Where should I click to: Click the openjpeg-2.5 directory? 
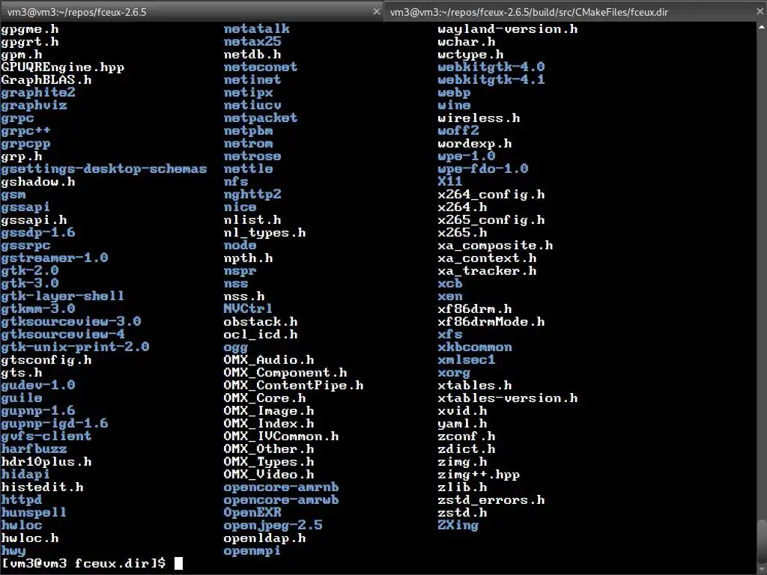pos(273,525)
